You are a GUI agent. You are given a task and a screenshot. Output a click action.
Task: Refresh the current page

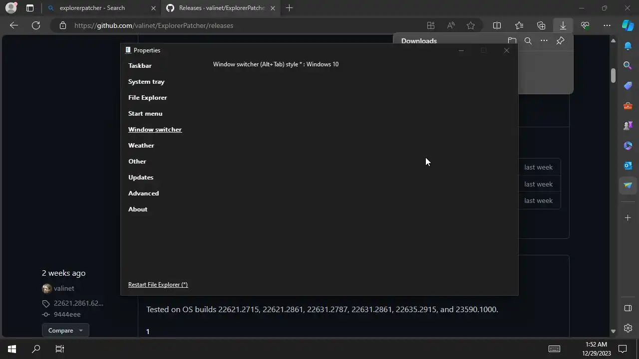[36, 25]
